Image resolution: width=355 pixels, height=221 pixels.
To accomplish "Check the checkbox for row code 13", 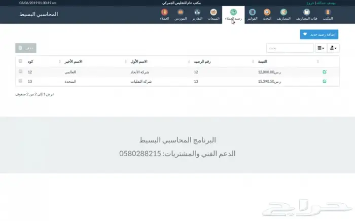I will tap(21, 81).
